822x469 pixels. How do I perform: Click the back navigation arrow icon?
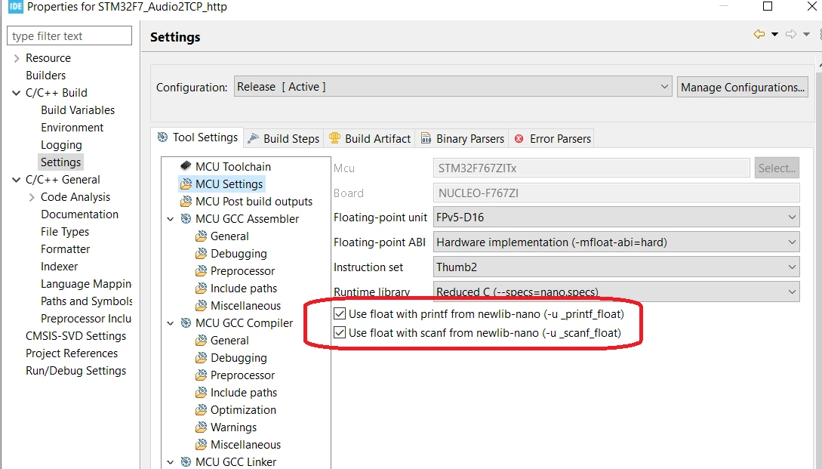click(x=759, y=35)
